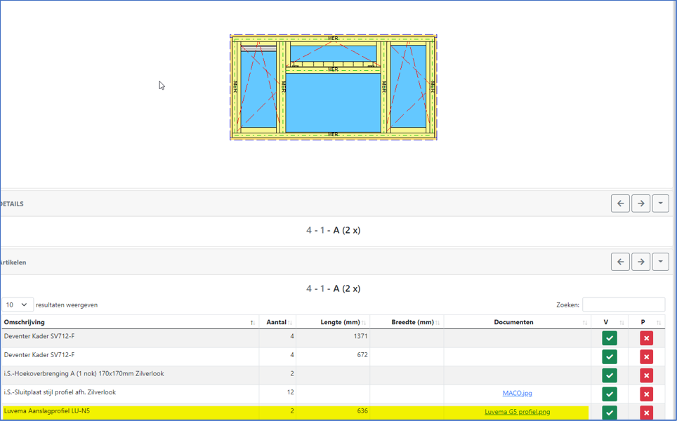Click red X for Hoekoverbrenging row
Screen dimensions: 677x421
coord(646,375)
